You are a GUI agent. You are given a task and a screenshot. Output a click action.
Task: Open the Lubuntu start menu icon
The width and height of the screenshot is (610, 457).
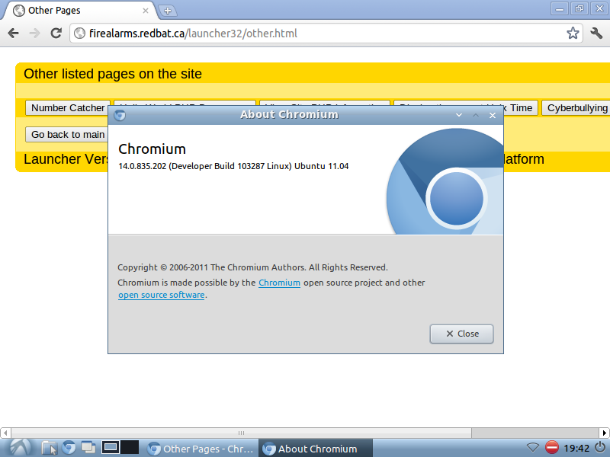(x=21, y=448)
